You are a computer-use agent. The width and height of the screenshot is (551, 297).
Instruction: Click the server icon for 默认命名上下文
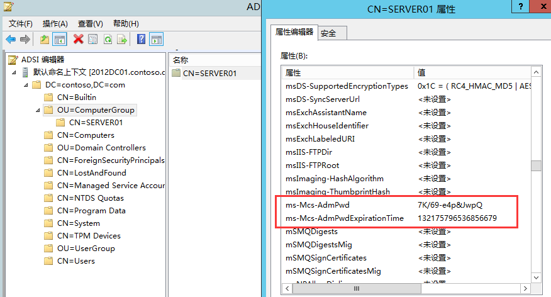point(25,72)
